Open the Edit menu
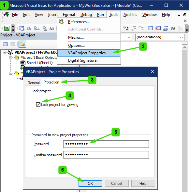 coord(26,15)
